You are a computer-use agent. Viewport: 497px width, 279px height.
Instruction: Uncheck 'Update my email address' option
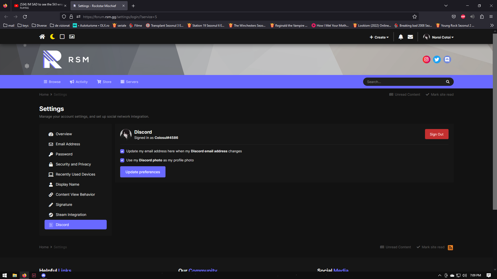coord(122,151)
